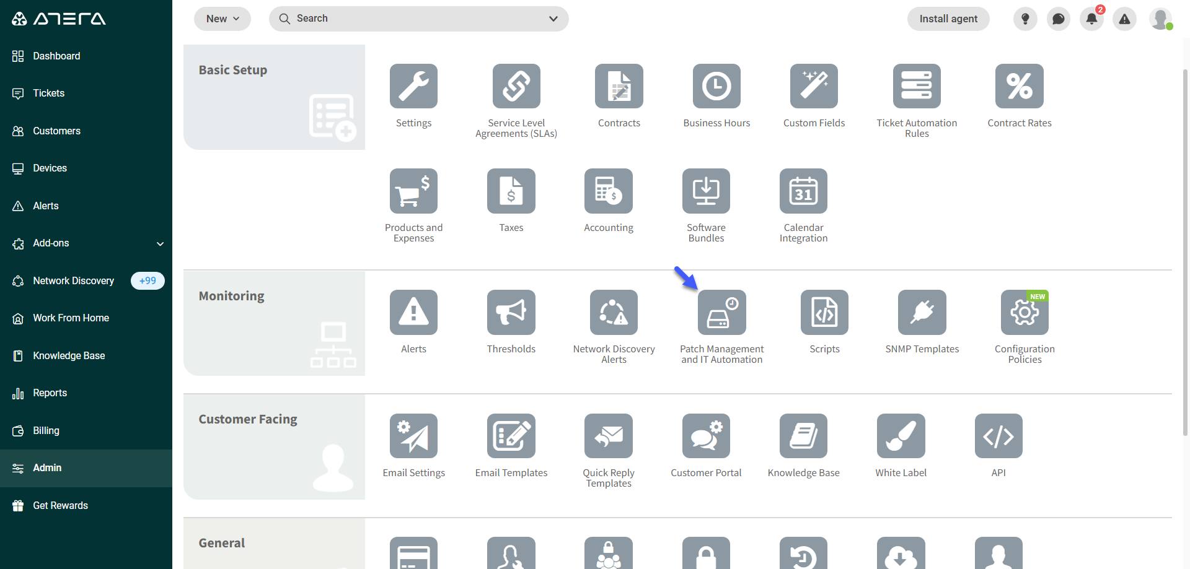Click the Install agent button
The height and width of the screenshot is (569, 1190).
(x=948, y=19)
